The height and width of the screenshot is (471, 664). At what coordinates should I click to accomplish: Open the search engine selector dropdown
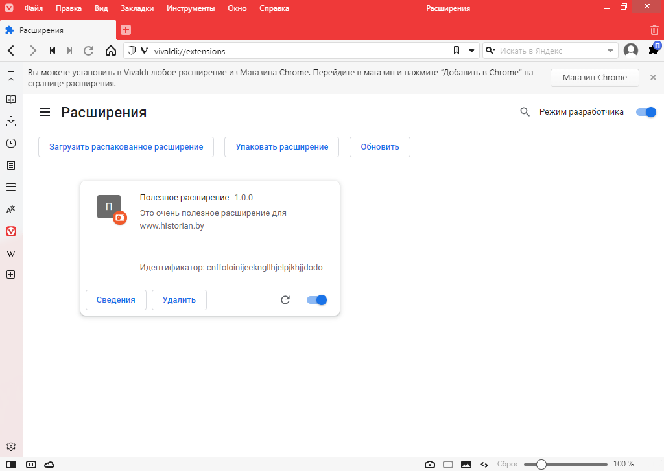click(491, 51)
